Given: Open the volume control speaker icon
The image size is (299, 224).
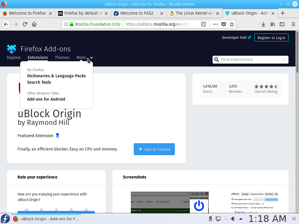Looking at the screenshot, I should (233, 219).
